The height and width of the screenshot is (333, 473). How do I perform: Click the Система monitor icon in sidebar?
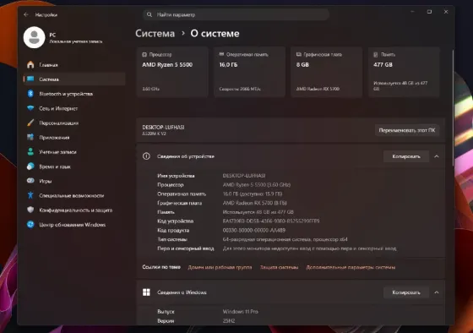click(x=30, y=79)
